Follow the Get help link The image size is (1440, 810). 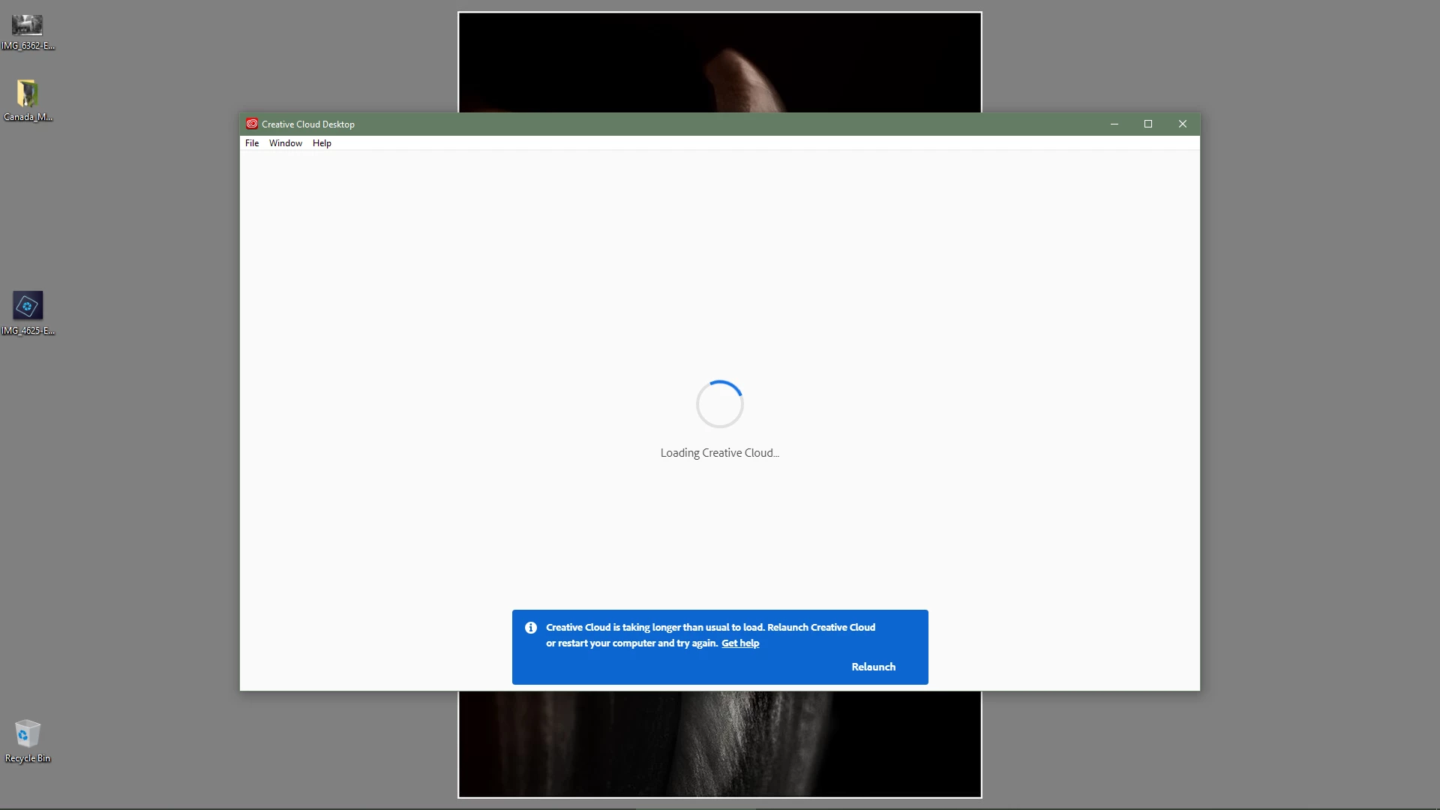(739, 643)
